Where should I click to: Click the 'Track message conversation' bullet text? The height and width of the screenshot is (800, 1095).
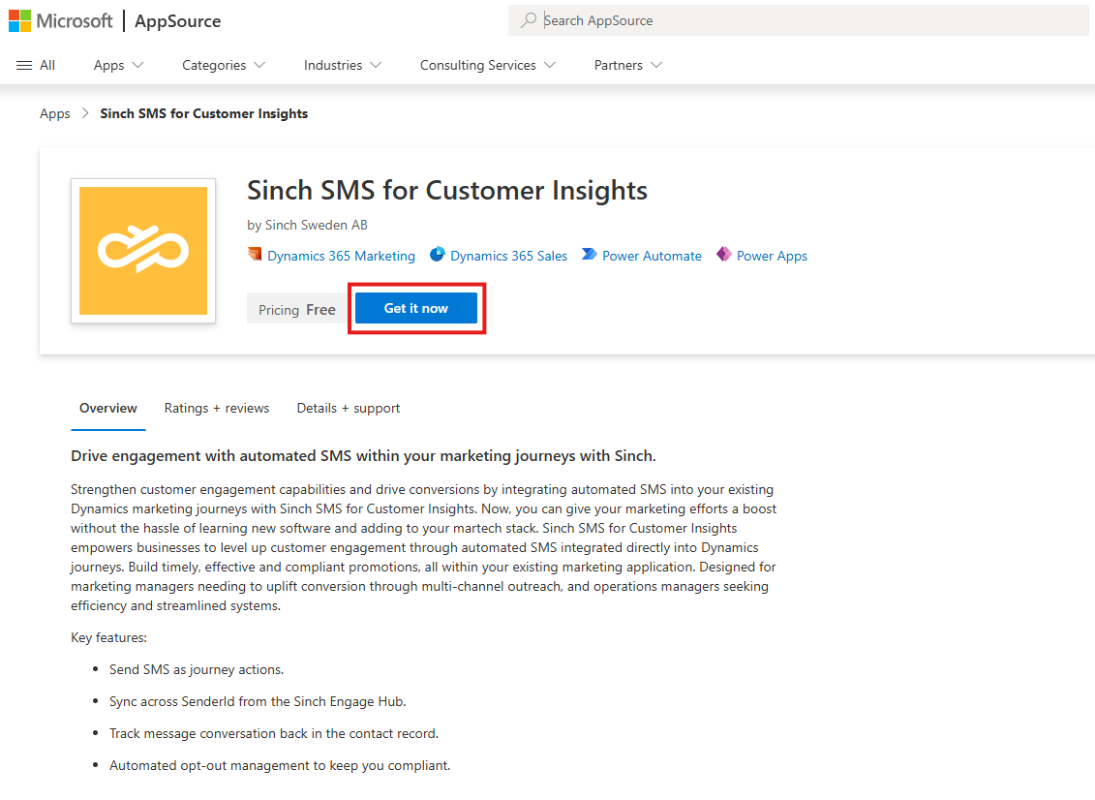[274, 733]
